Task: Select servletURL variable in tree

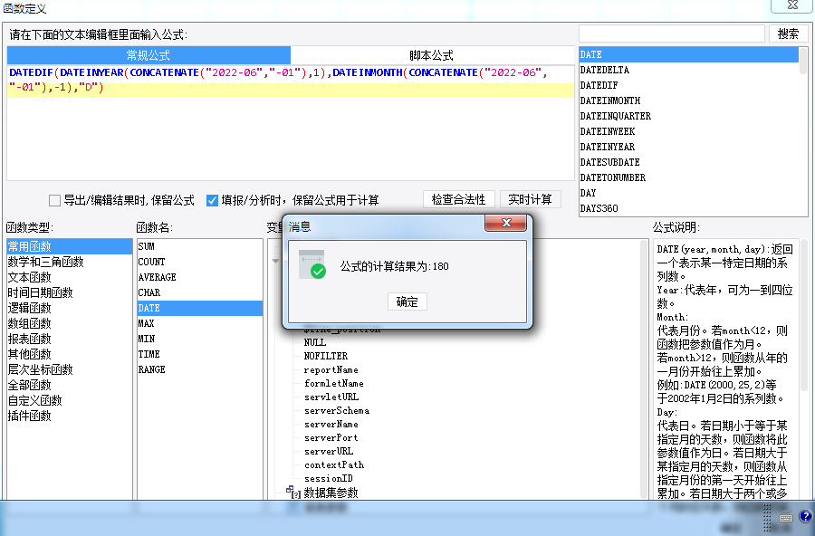Action: (x=331, y=397)
